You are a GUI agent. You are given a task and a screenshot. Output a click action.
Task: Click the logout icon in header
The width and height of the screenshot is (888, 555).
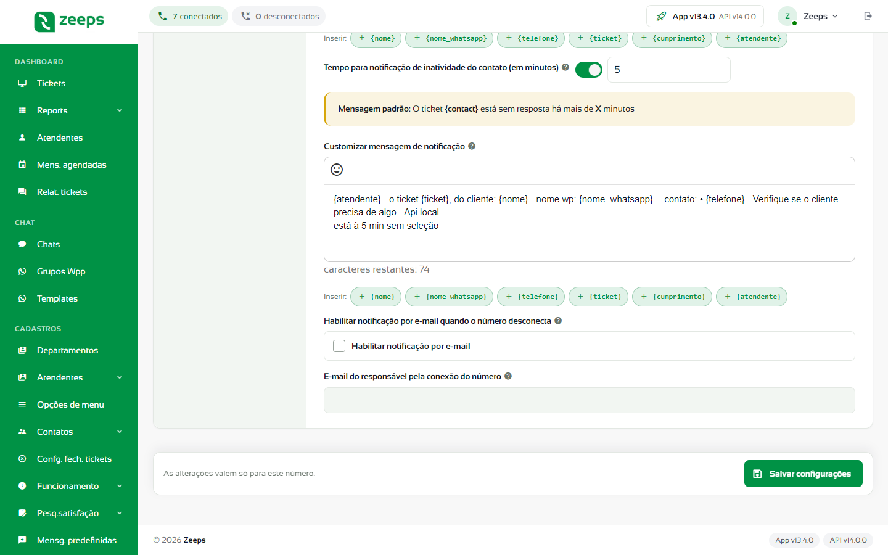tap(868, 16)
